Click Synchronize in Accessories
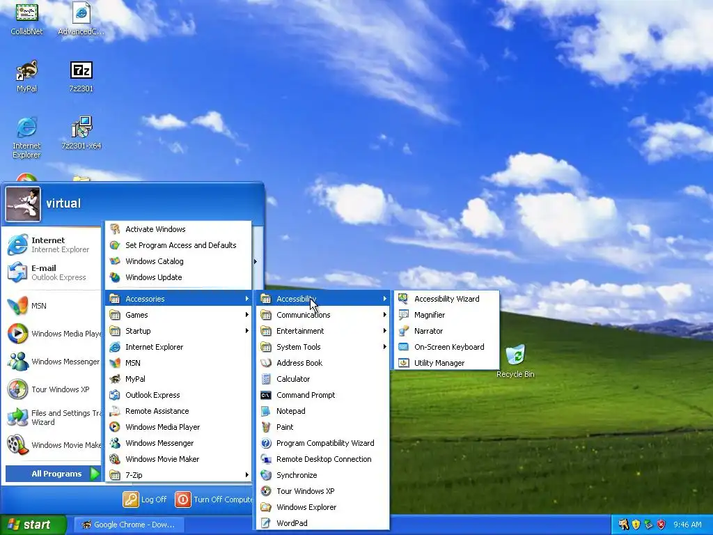713x535 pixels. pyautogui.click(x=323, y=475)
